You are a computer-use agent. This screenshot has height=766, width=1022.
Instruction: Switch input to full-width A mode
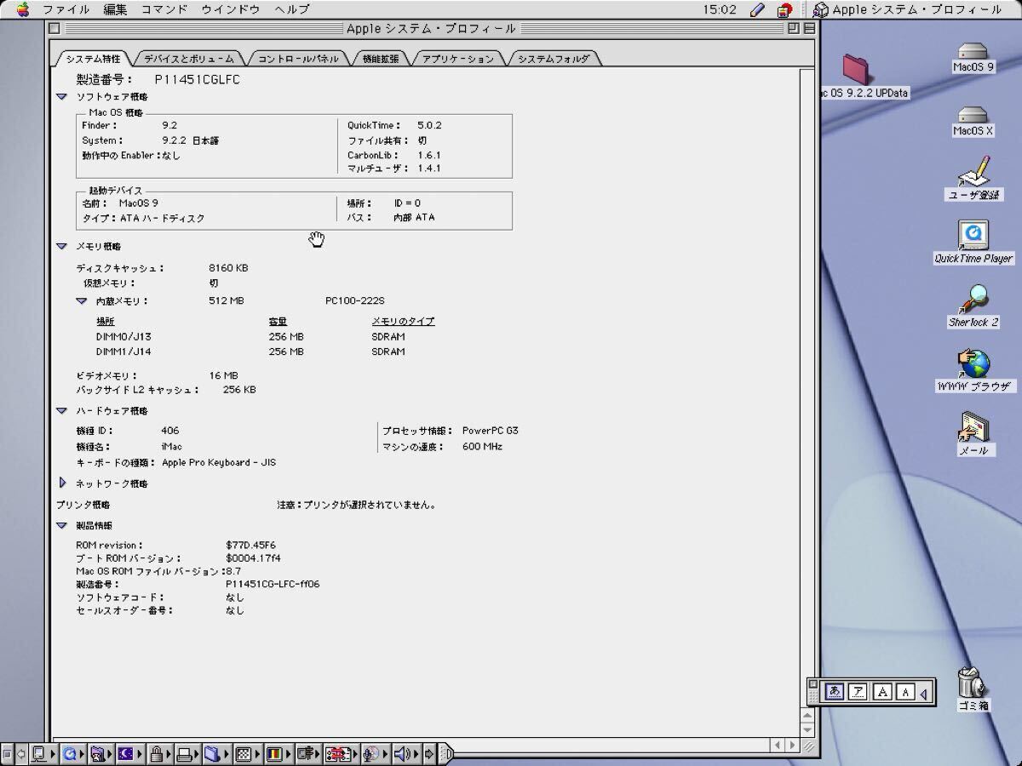click(882, 691)
